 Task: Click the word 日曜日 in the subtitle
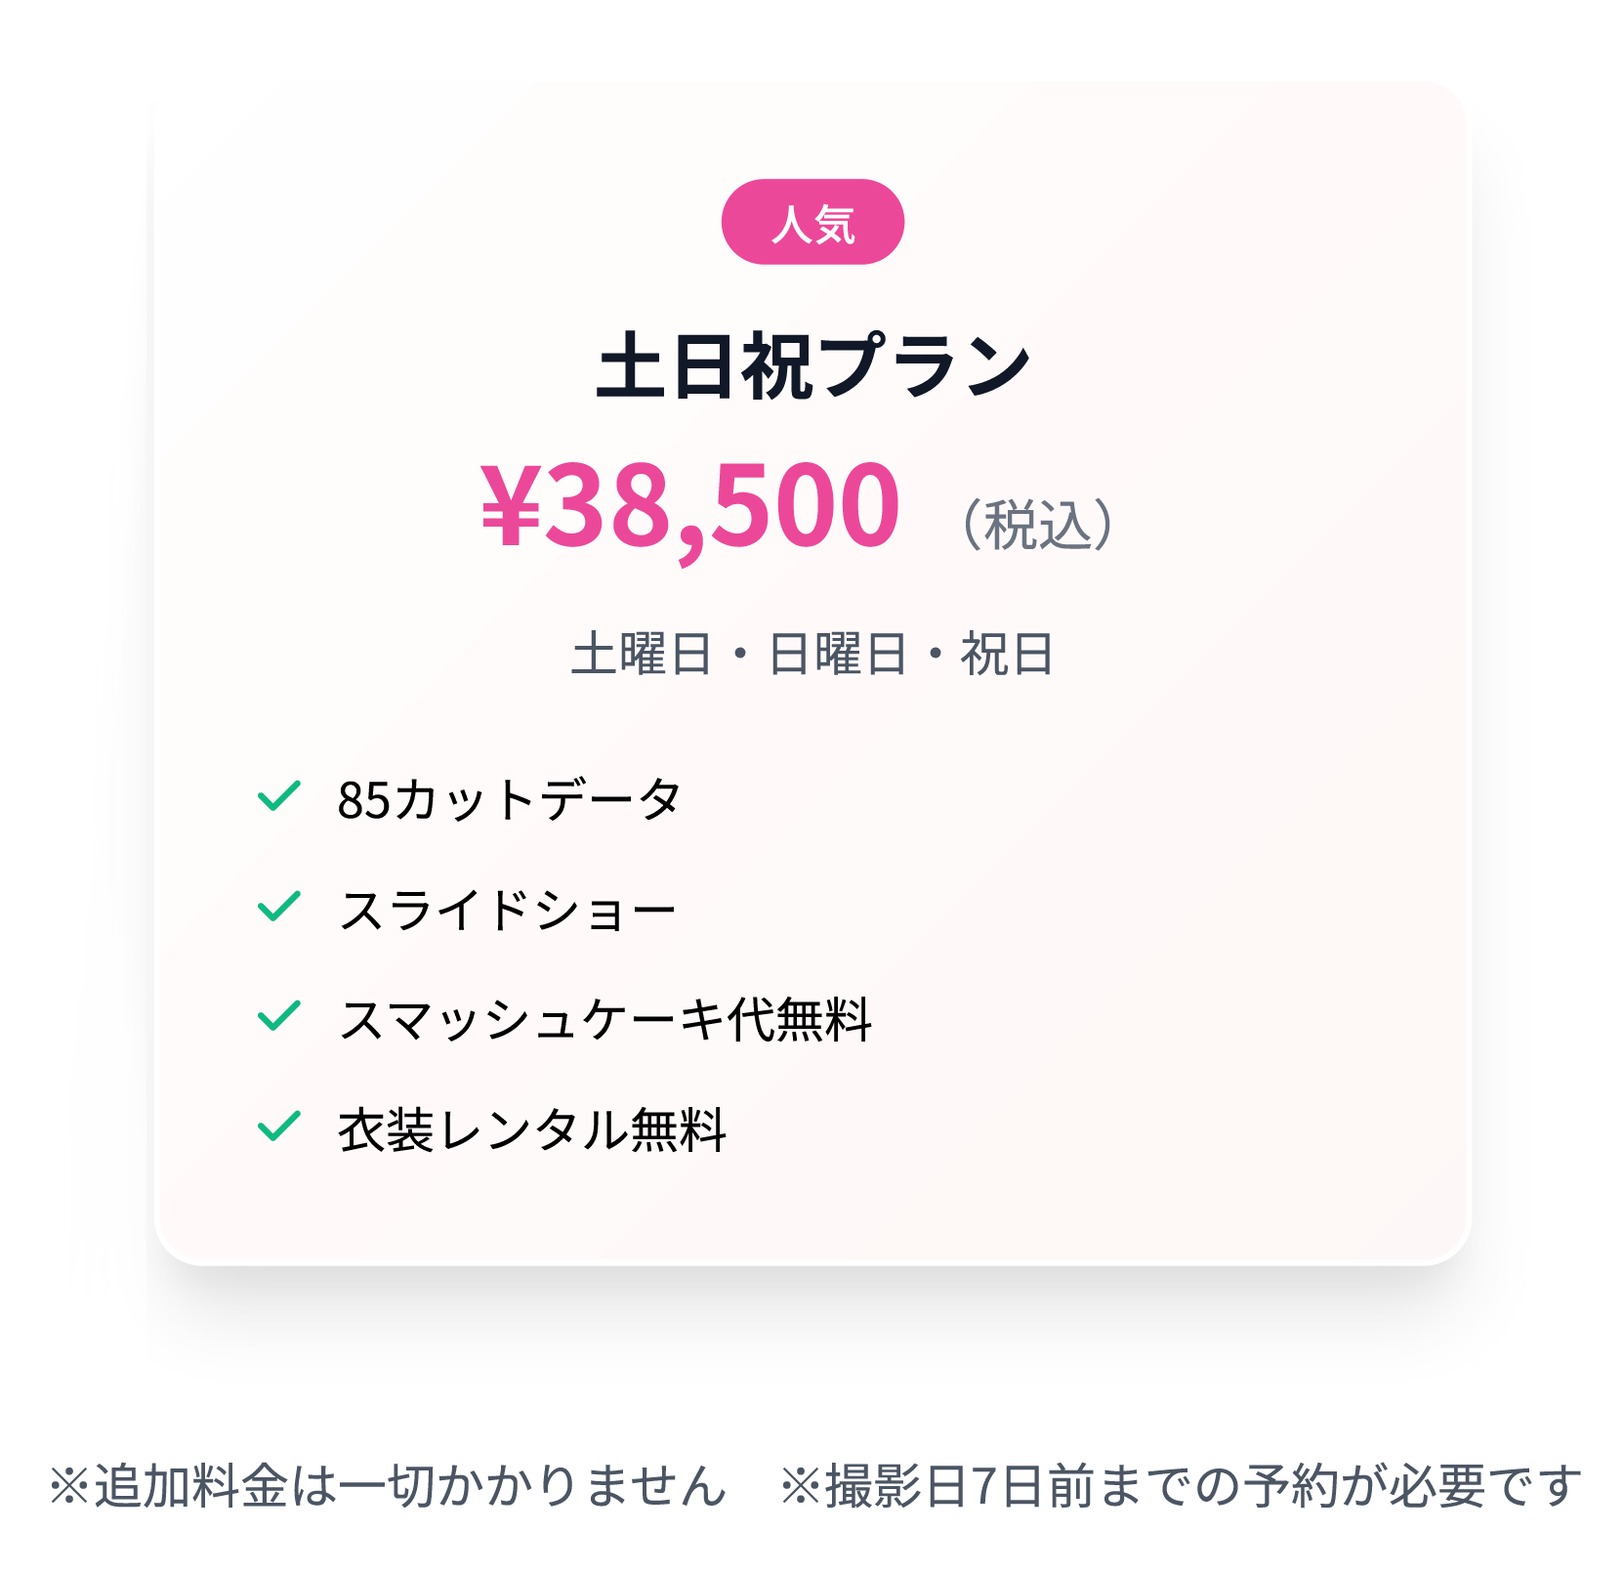[x=838, y=654]
